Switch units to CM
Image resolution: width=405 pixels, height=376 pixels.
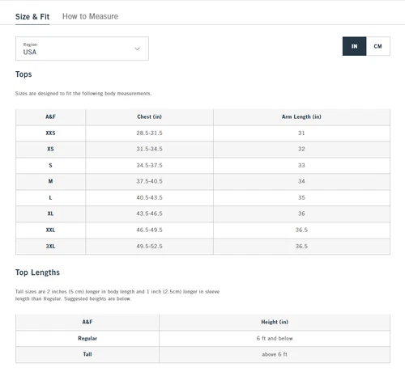(x=378, y=46)
